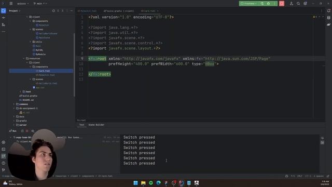Click Expand Selected in Project panel toolbar
The width and height of the screenshot is (332, 187).
tap(58, 11)
